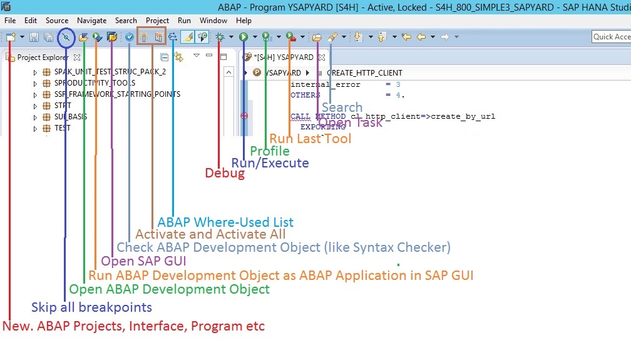The height and width of the screenshot is (343, 631).
Task: Click the Search flashlight icon
Action: coord(332,37)
